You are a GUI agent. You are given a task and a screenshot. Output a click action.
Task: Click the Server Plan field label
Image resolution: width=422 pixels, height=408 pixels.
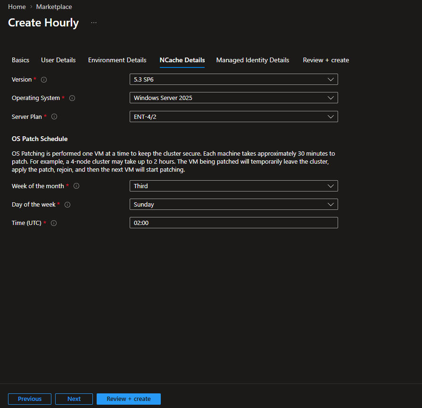tap(27, 117)
